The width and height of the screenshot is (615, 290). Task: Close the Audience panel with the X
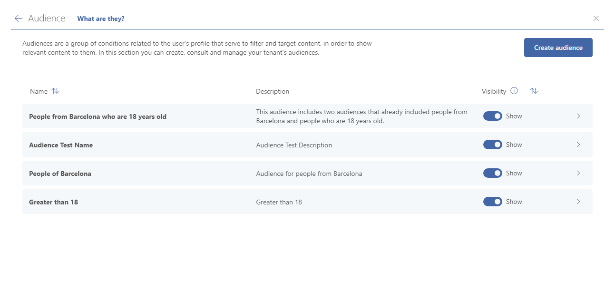(596, 19)
